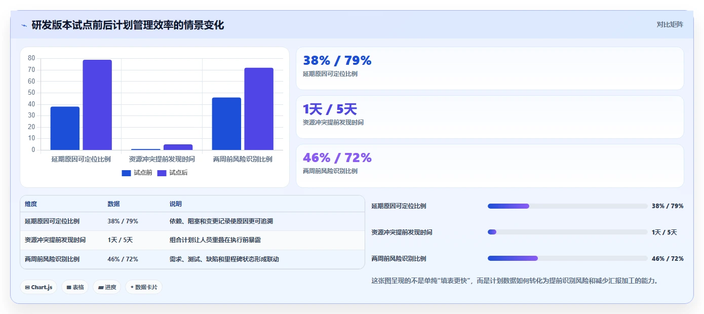The height and width of the screenshot is (314, 704).
Task: Click the 38% / 79% data card
Action: coord(490,68)
